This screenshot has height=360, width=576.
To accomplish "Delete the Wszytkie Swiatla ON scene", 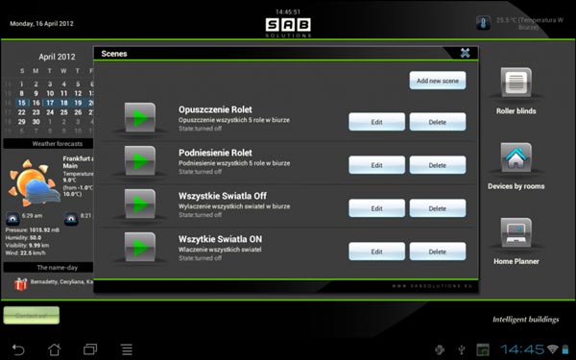I will (x=438, y=252).
